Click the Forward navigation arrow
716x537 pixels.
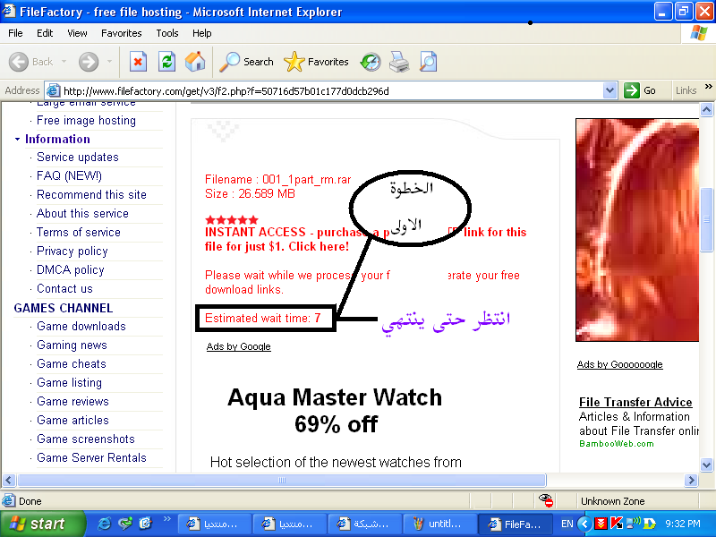tap(89, 62)
